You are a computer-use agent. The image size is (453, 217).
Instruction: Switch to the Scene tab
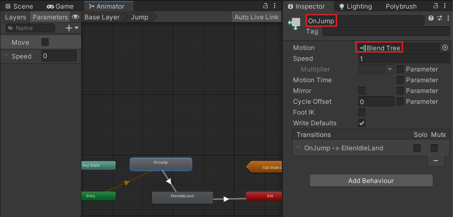(19, 6)
